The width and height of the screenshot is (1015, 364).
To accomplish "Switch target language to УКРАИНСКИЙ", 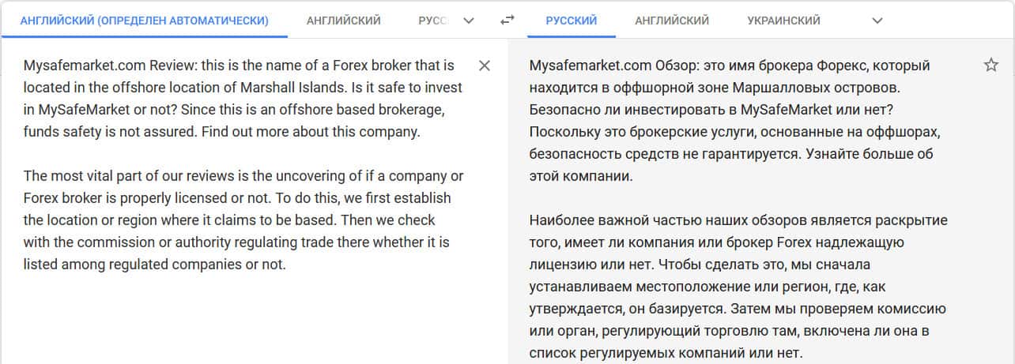I will pos(783,21).
